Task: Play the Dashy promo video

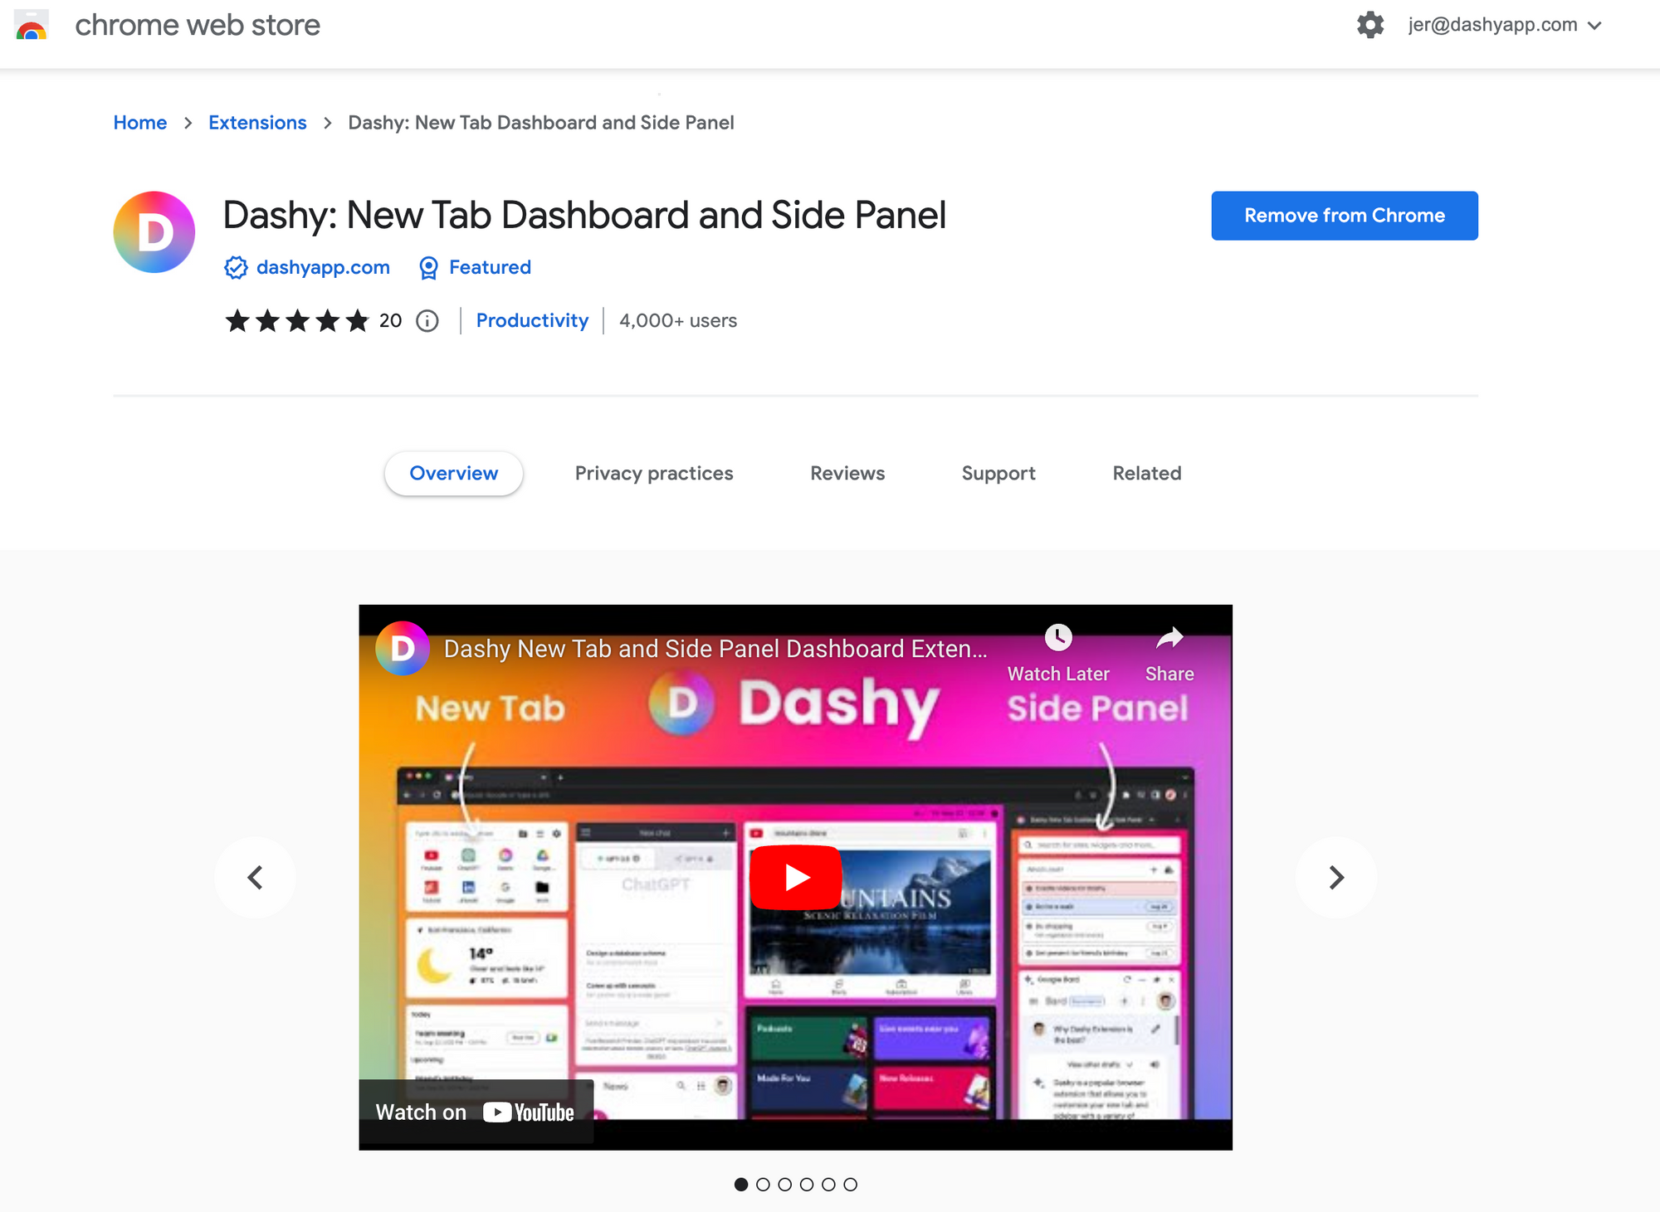Action: pos(796,876)
